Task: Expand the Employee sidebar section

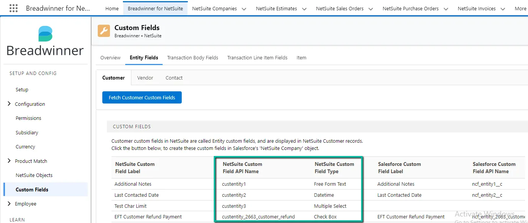Action: [9, 204]
